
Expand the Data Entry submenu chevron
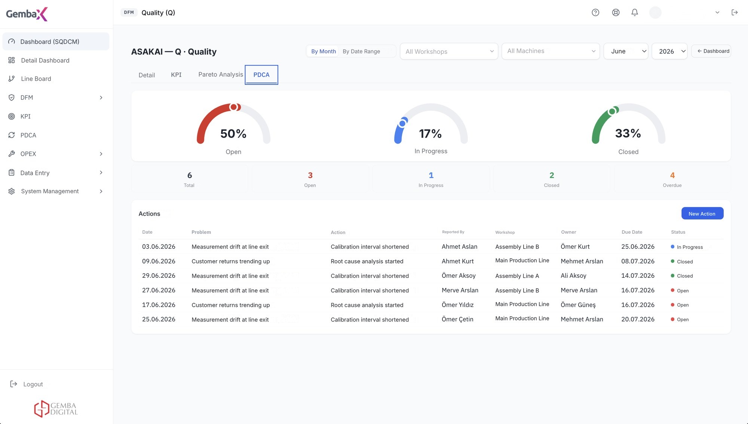click(101, 172)
